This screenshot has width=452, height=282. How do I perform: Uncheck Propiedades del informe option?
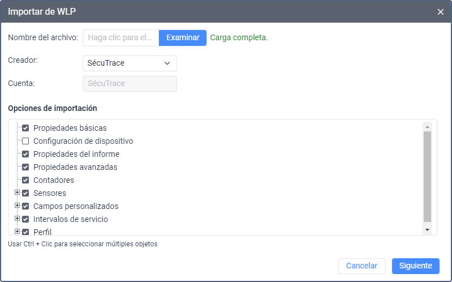point(25,154)
